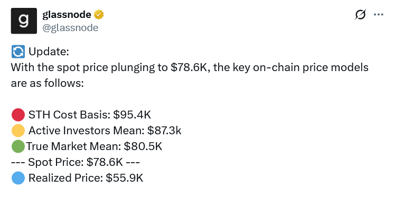Click the yellow circle beside Active Investors Mean
Screen dimensions: 395x198
click(18, 131)
